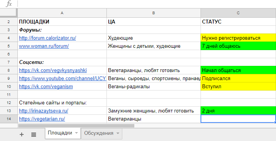Click the select-all corner box
Image resolution: width=276 pixels, height=141 pixels.
pyautogui.click(x=9, y=13)
